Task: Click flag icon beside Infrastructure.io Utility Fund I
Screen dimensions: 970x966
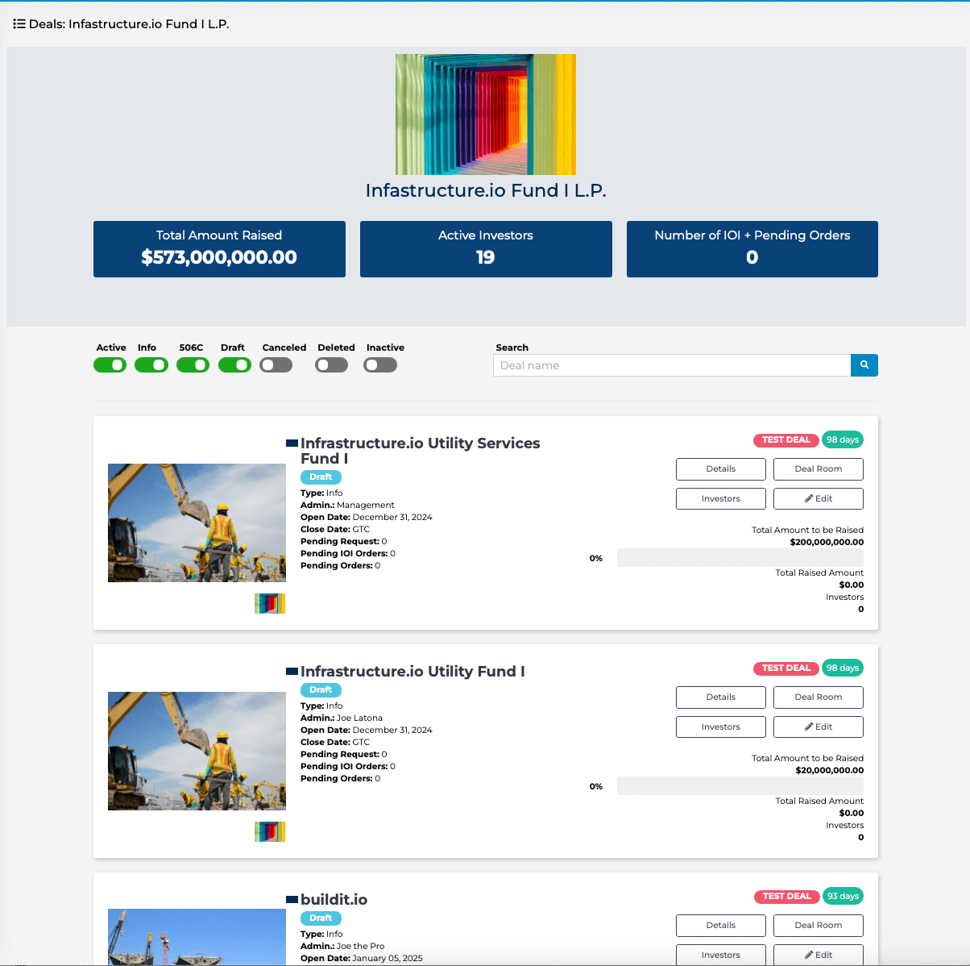Action: [x=292, y=672]
